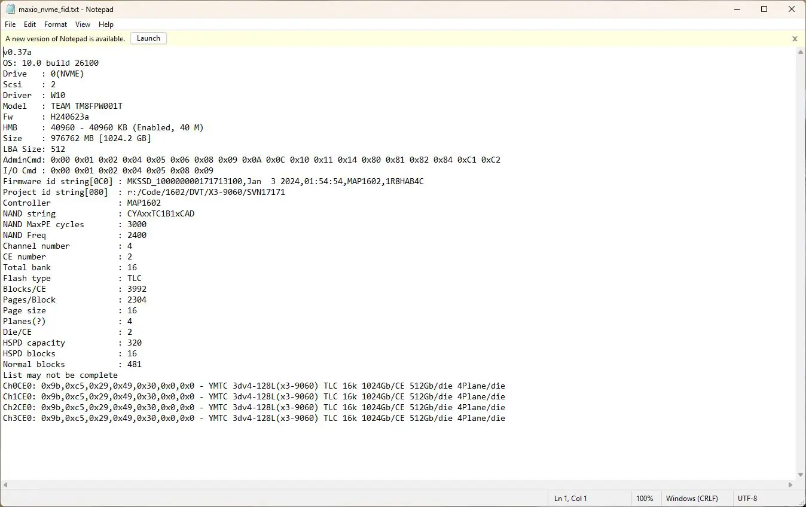Click the NAND string CYAxxTC1B1xCAD line
This screenshot has height=507, width=806.
tap(99, 213)
